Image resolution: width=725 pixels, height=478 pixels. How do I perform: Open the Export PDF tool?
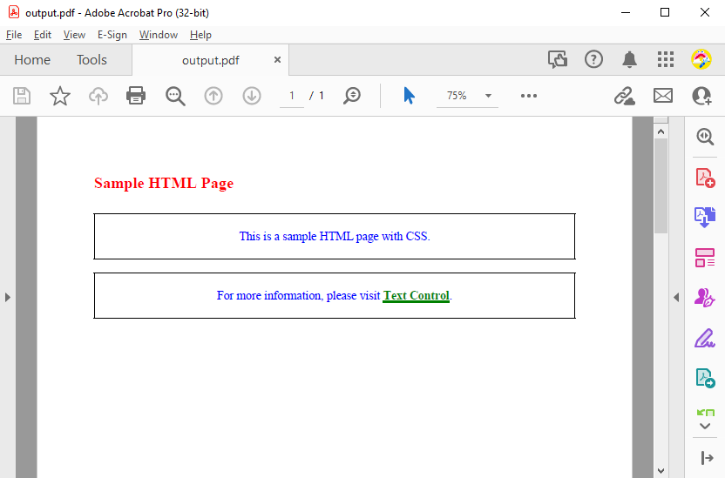(x=705, y=217)
